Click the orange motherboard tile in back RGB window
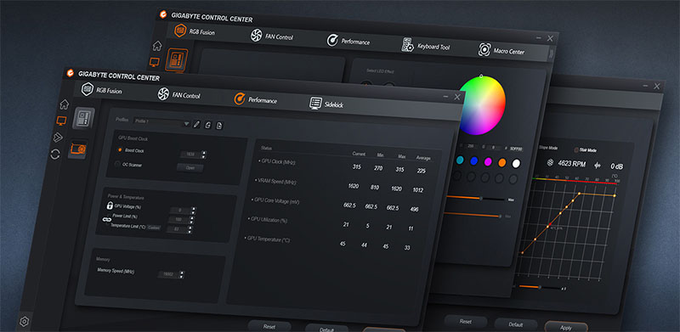Image resolution: width=680 pixels, height=332 pixels. [177, 59]
